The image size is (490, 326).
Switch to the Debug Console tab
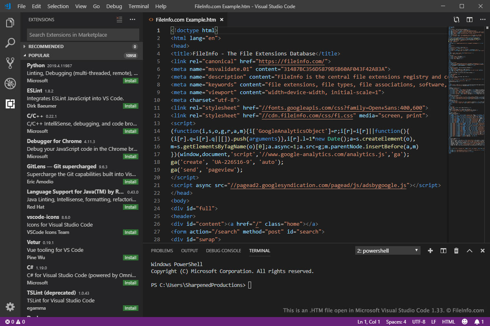coord(223,251)
